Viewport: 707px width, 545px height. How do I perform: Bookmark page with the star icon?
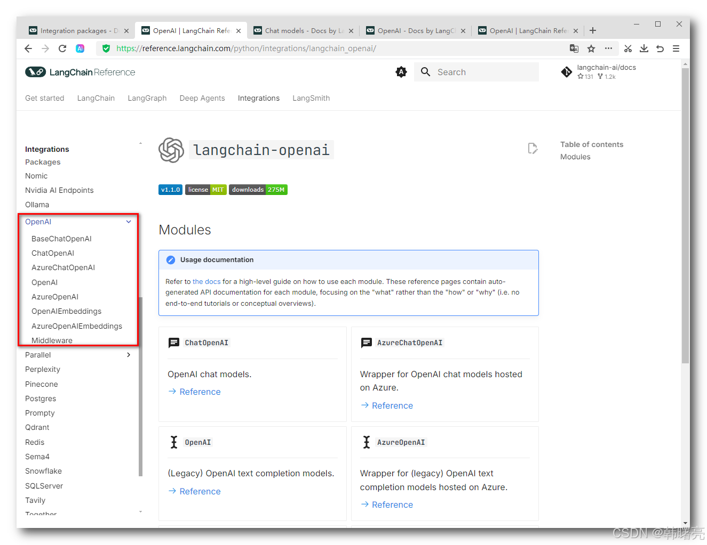(x=591, y=48)
